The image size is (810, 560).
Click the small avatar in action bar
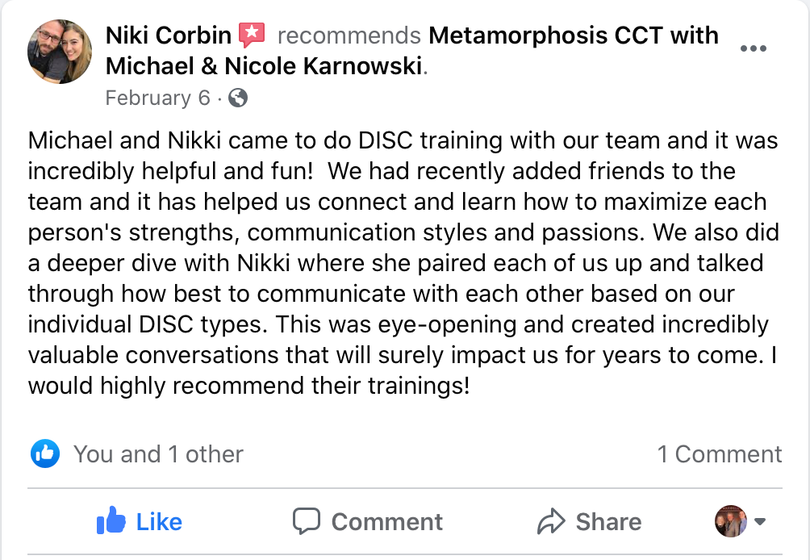point(731,521)
